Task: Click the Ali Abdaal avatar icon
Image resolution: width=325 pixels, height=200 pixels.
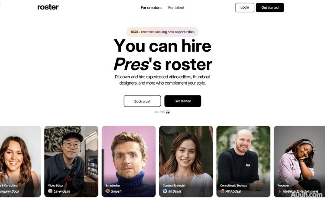Action: pos(222,191)
